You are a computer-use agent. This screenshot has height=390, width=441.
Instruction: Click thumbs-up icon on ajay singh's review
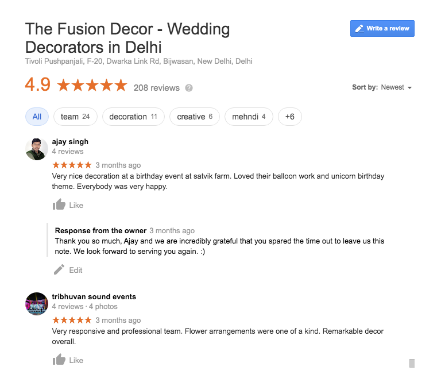(59, 205)
